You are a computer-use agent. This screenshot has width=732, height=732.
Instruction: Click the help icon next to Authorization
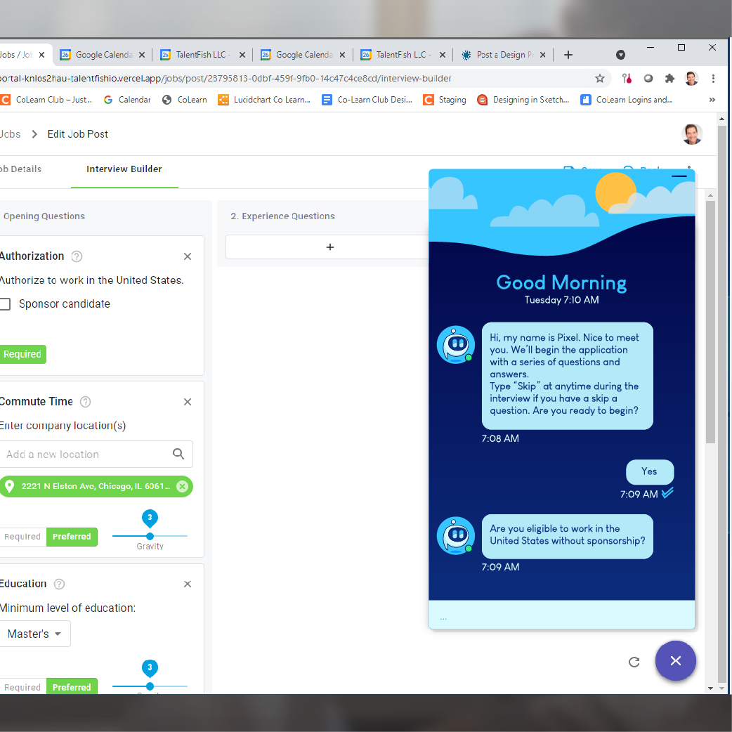click(x=77, y=256)
